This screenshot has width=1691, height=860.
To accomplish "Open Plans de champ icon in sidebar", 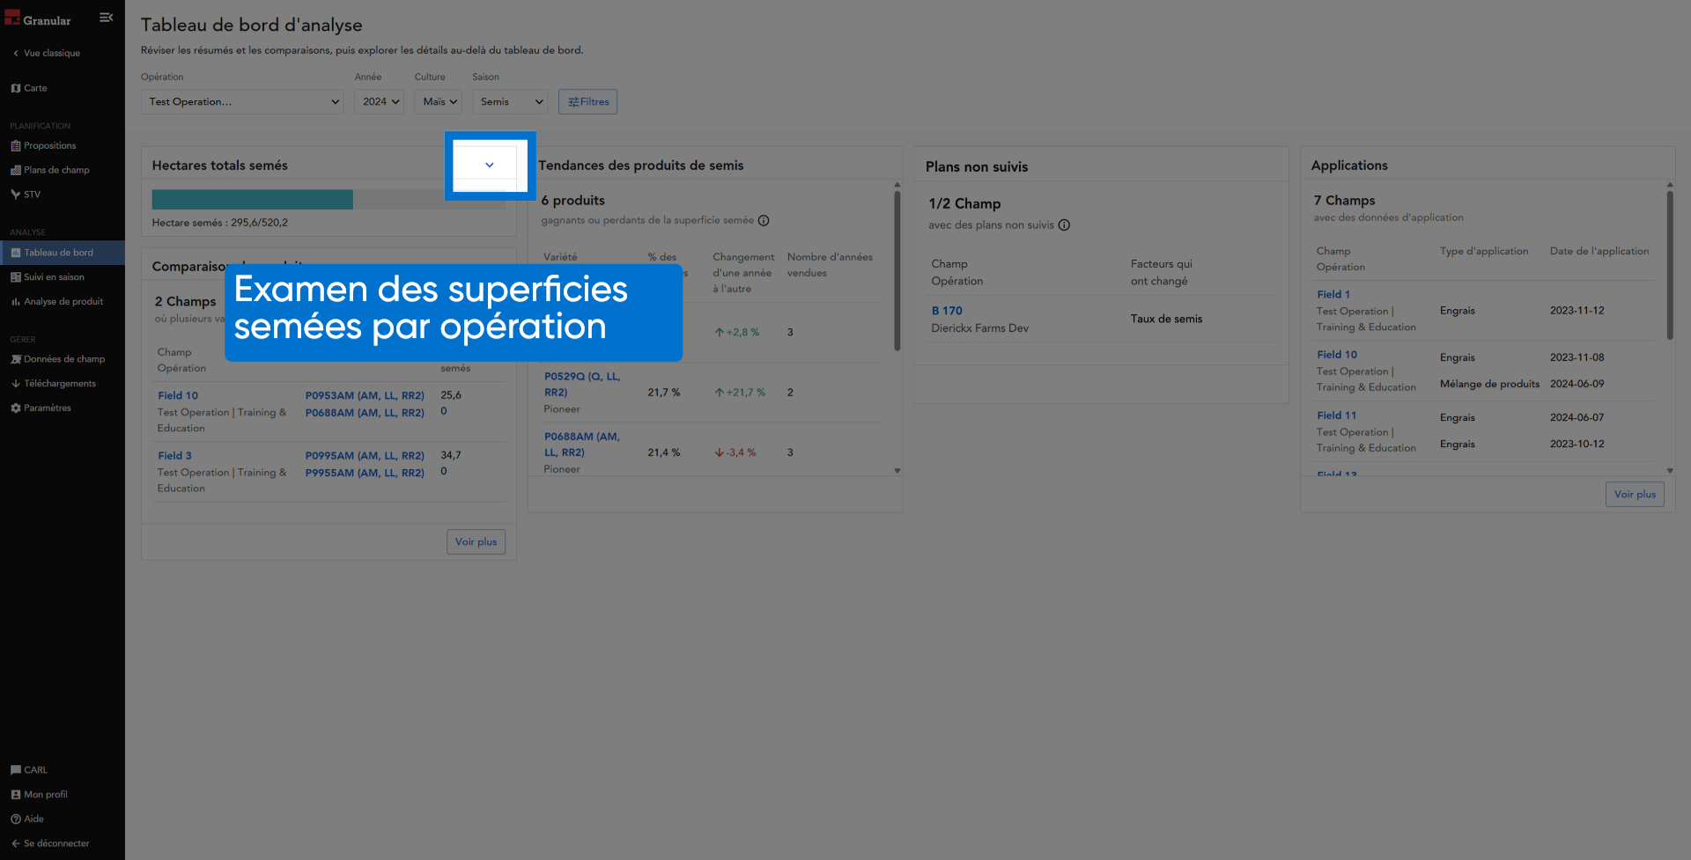I will [x=15, y=171].
